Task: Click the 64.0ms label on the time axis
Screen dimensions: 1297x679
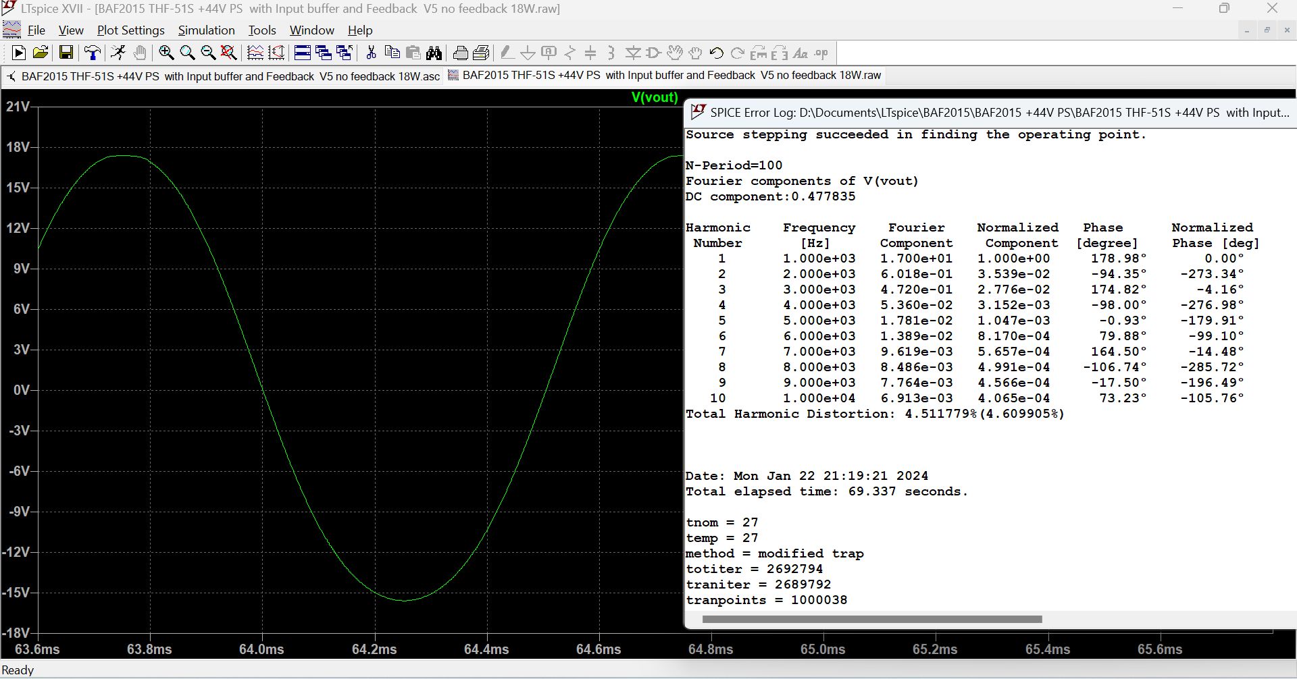Action: (261, 649)
